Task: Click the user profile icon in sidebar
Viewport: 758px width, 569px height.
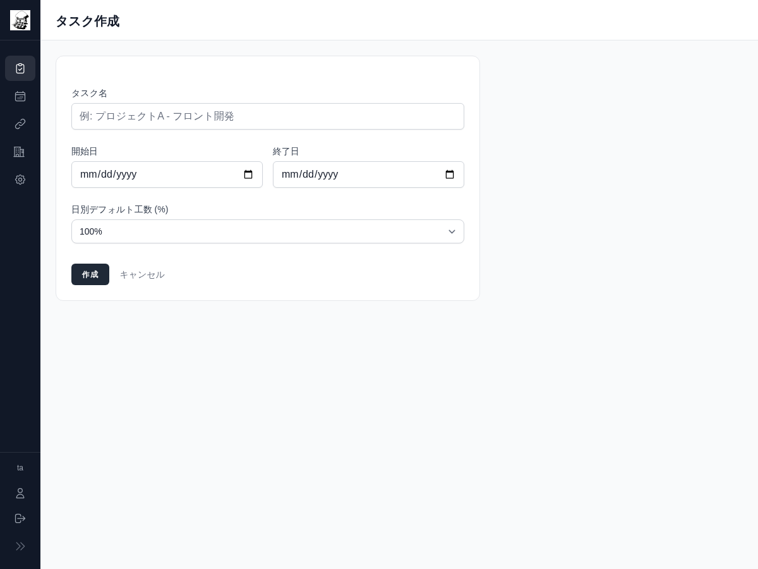Action: (x=20, y=493)
